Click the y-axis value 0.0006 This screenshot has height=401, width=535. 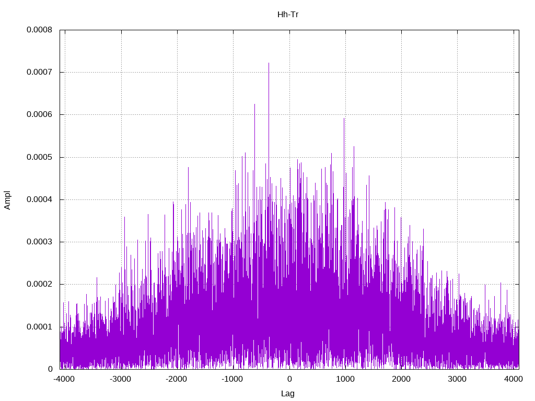tap(40, 114)
